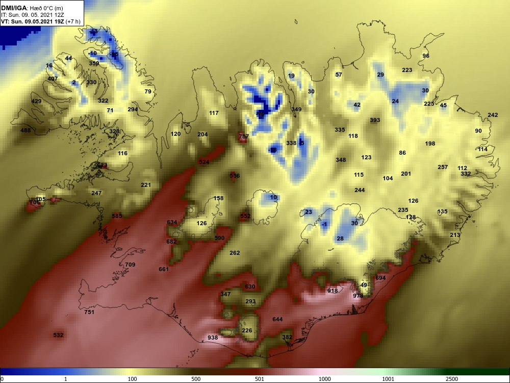
Task: Click the map value "262"
Action: pyautogui.click(x=235, y=253)
